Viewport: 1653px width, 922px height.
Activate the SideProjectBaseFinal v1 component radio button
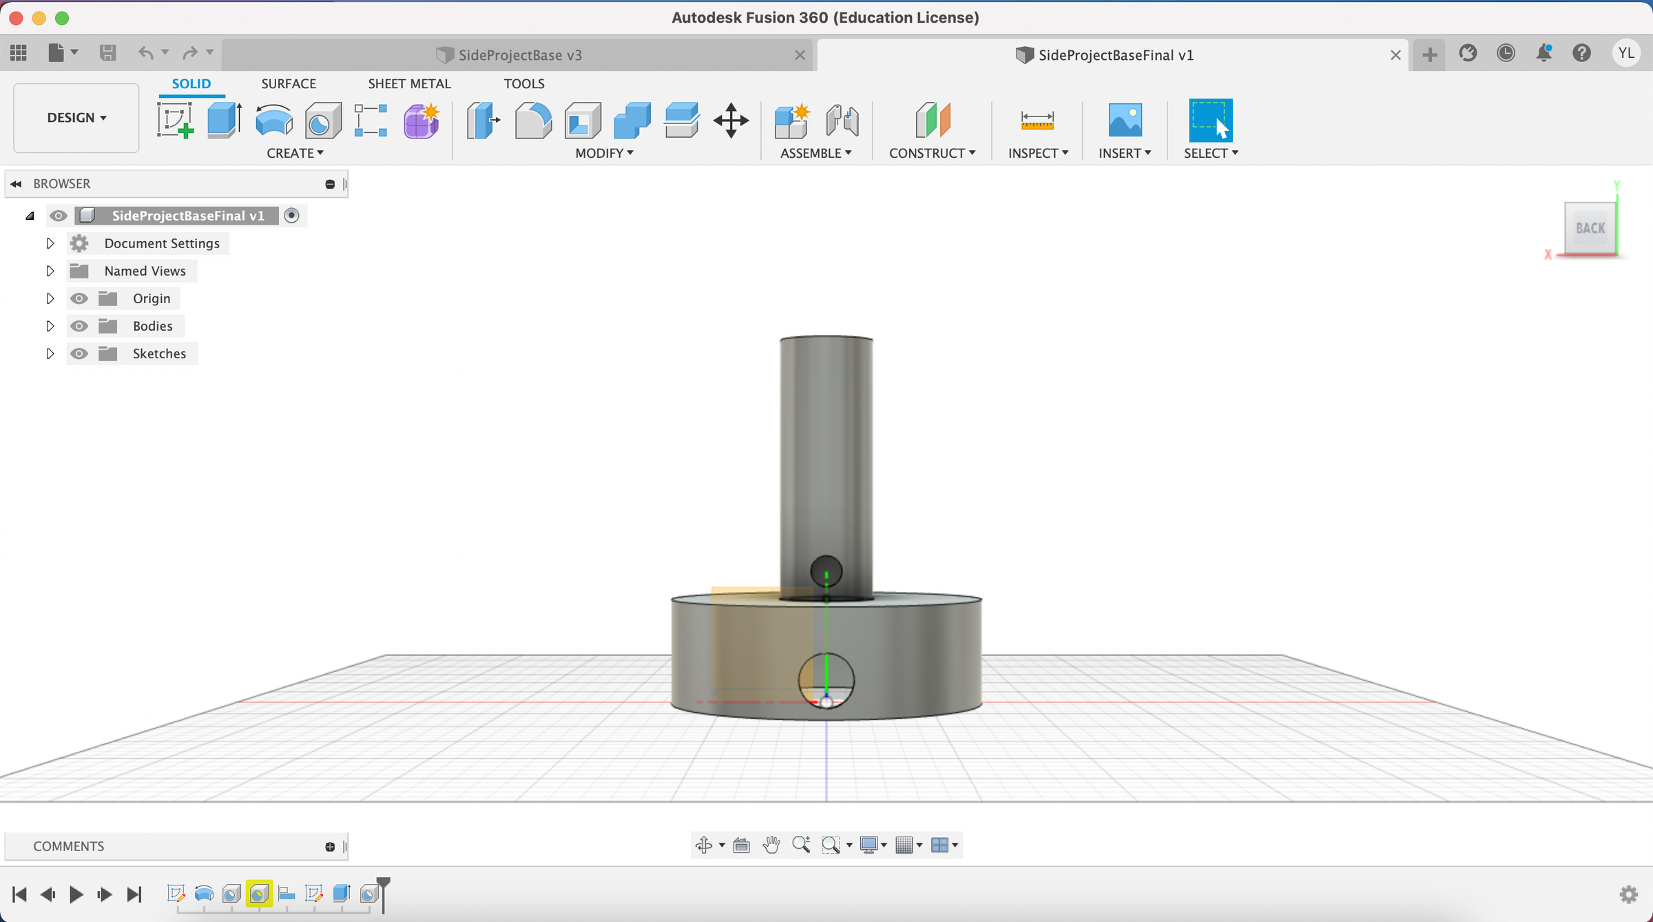tap(291, 216)
